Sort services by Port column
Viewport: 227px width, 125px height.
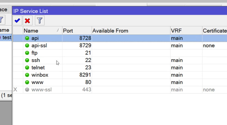click(x=77, y=31)
